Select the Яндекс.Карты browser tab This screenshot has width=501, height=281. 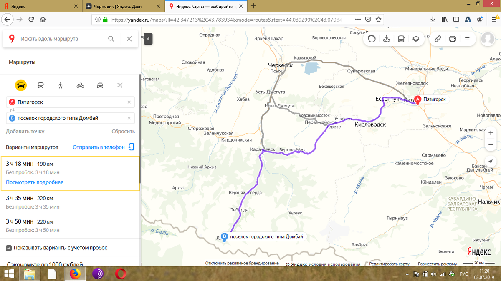click(206, 6)
